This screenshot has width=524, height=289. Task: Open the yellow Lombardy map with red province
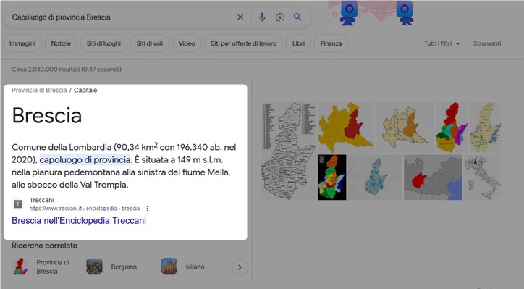(x=346, y=127)
